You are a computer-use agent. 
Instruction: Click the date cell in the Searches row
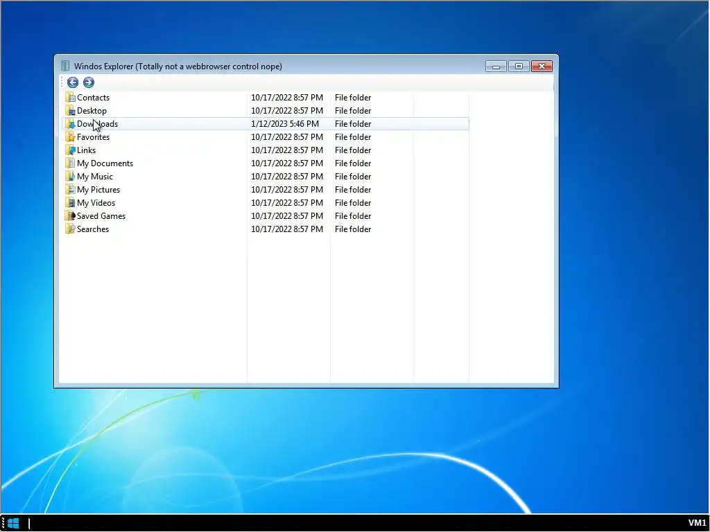(287, 229)
